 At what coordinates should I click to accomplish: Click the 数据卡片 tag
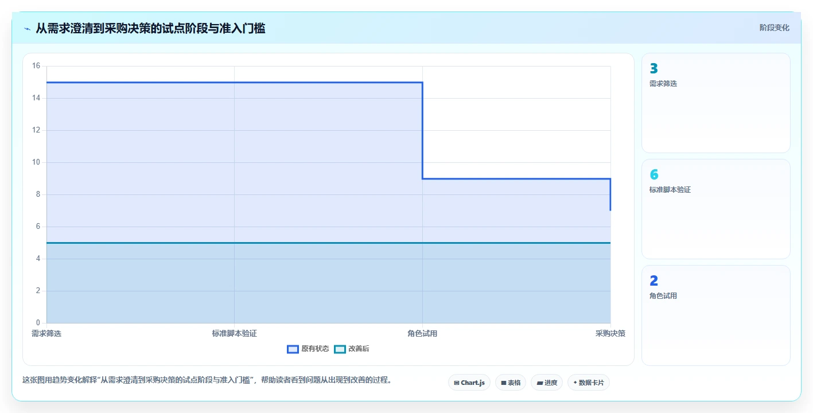589,383
